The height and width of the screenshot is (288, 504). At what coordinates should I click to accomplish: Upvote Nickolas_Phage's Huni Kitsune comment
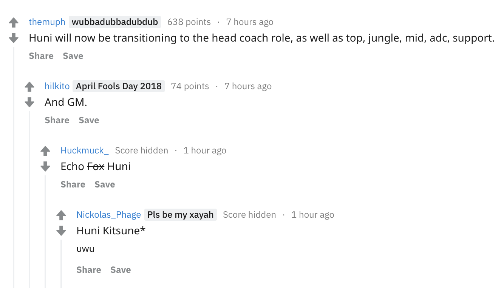[61, 215]
